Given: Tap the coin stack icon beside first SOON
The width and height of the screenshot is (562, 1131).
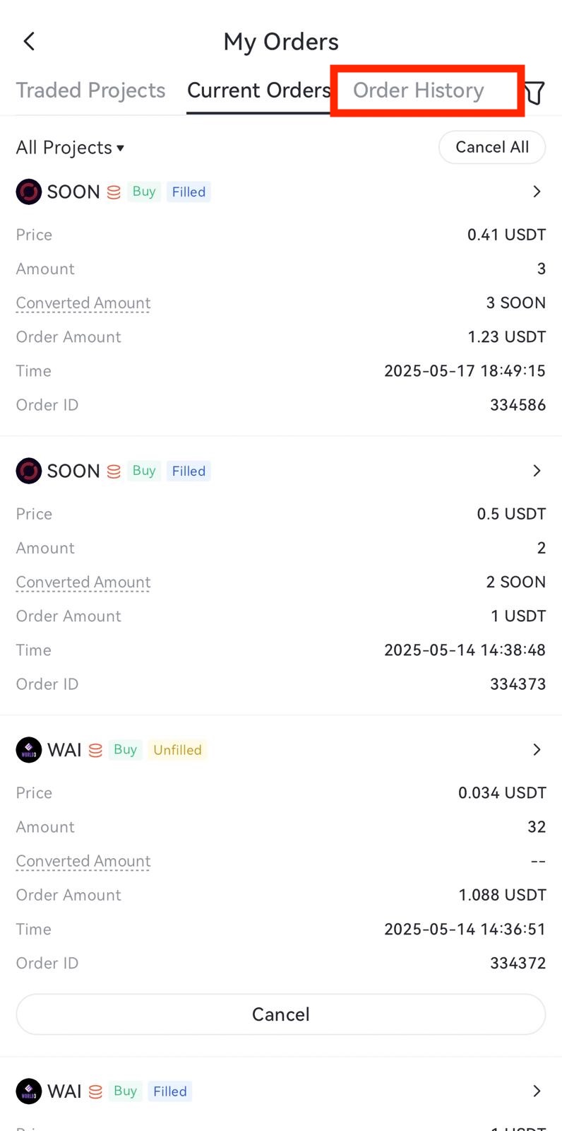Looking at the screenshot, I should pos(114,192).
